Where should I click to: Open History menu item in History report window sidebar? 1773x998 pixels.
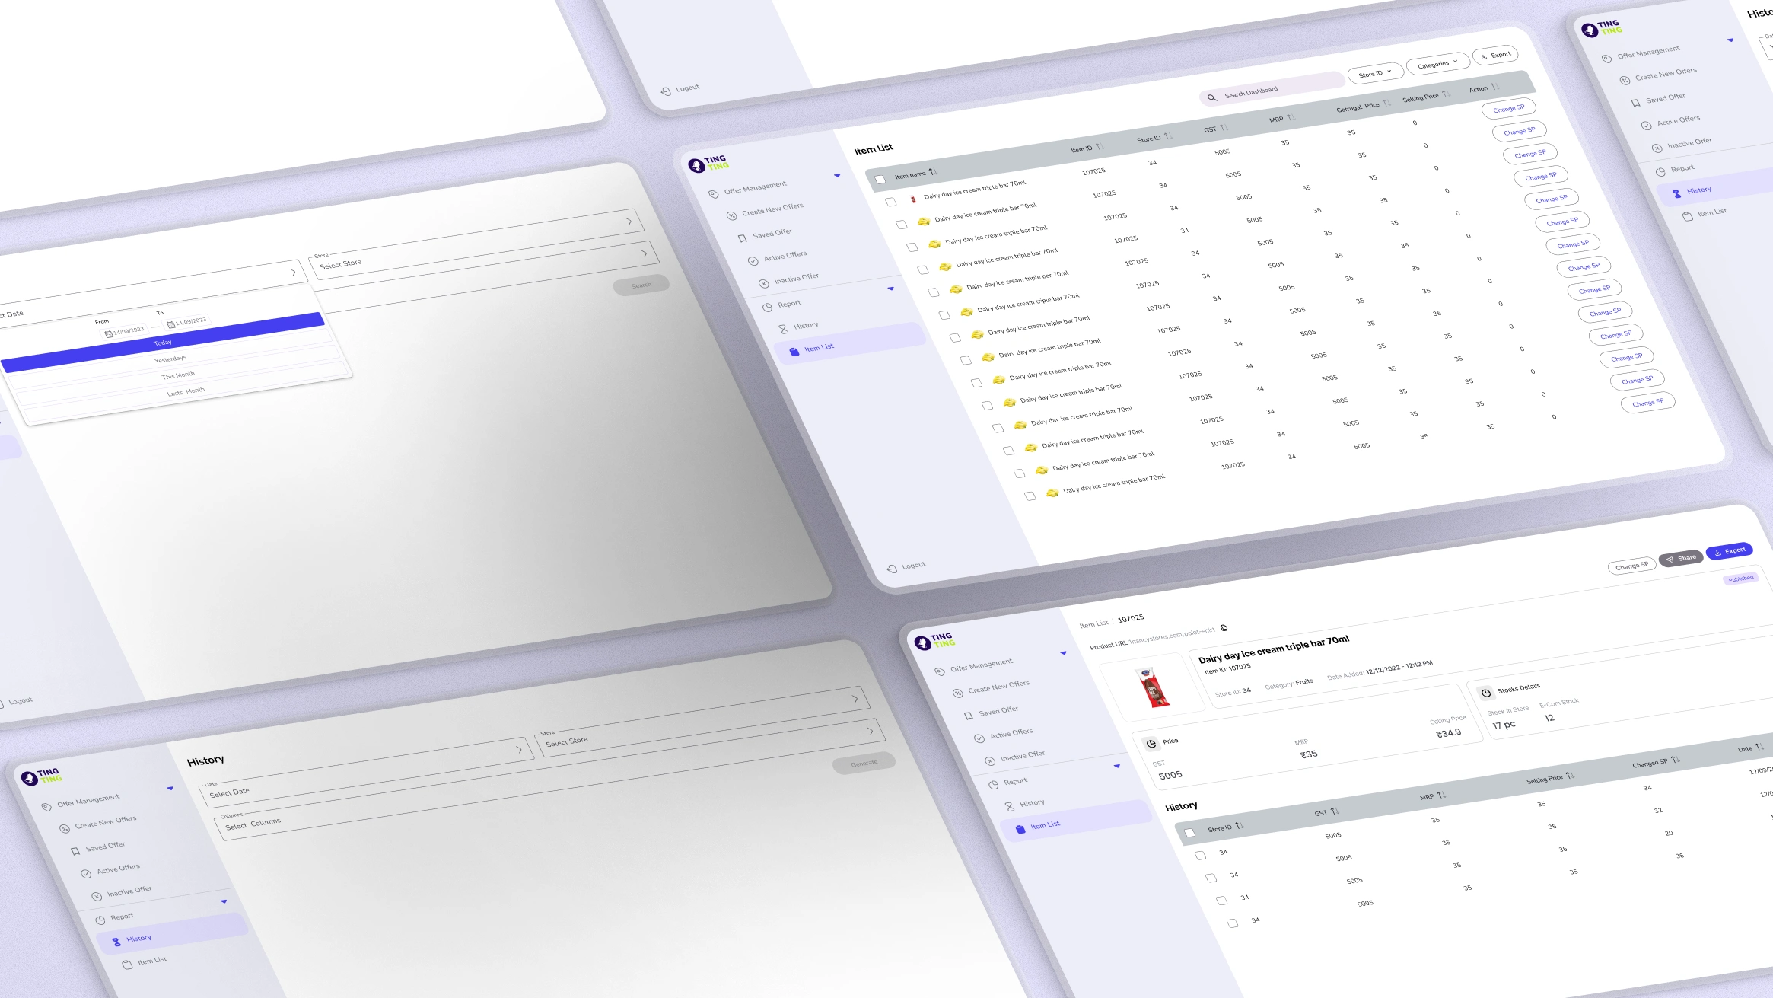point(172,933)
